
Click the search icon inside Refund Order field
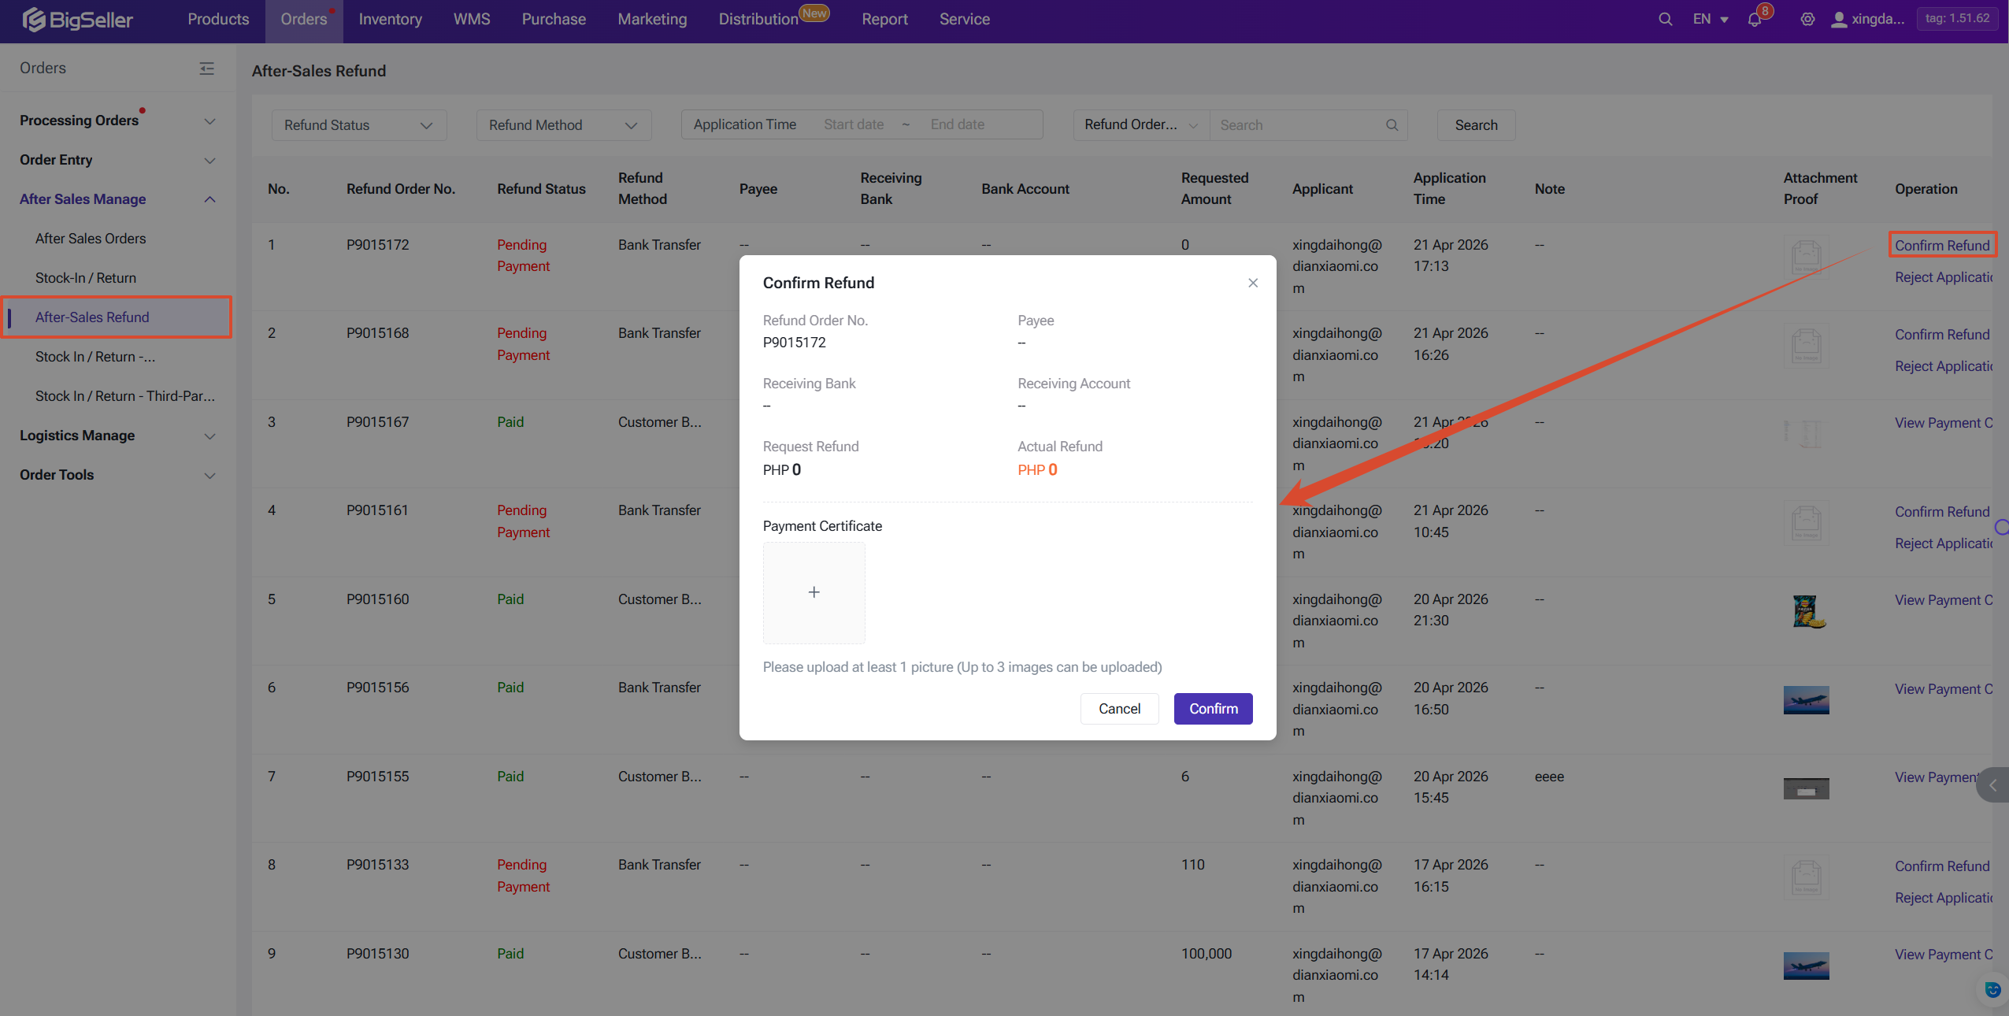(1392, 125)
